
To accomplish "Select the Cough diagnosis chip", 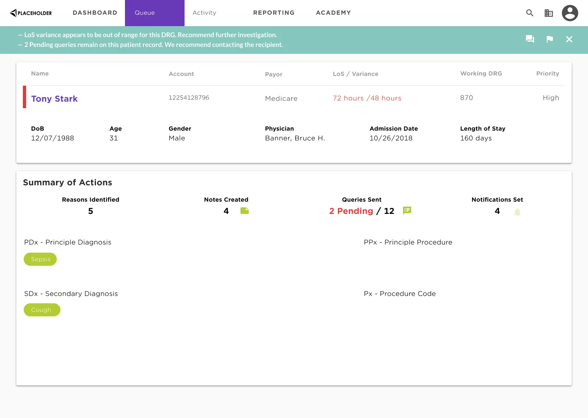I will pyautogui.click(x=42, y=310).
